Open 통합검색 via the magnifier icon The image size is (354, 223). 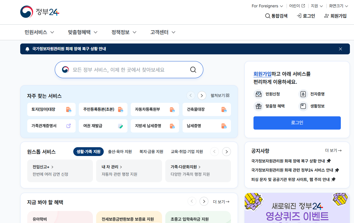(x=267, y=16)
